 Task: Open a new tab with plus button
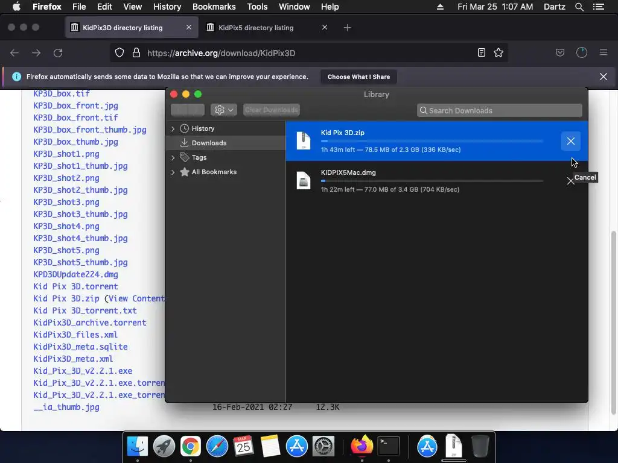pos(347,28)
